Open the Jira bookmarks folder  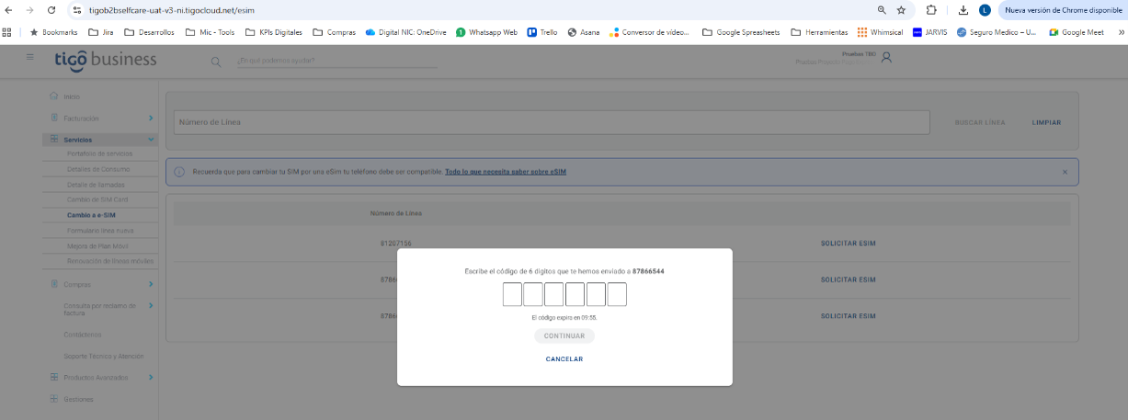click(x=101, y=31)
